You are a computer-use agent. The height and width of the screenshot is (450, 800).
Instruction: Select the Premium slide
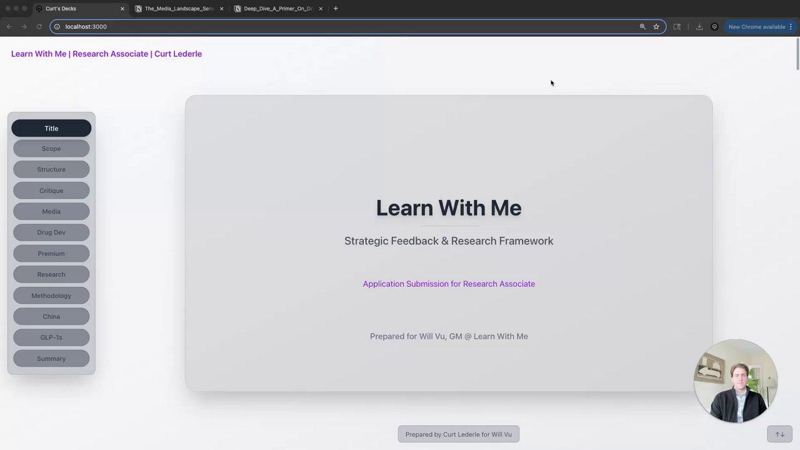[51, 253]
